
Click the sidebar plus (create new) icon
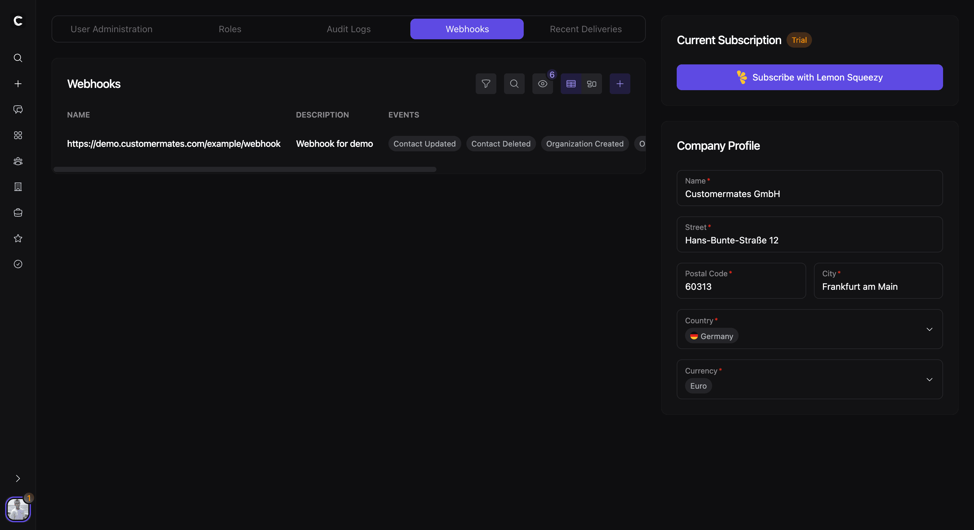click(18, 83)
